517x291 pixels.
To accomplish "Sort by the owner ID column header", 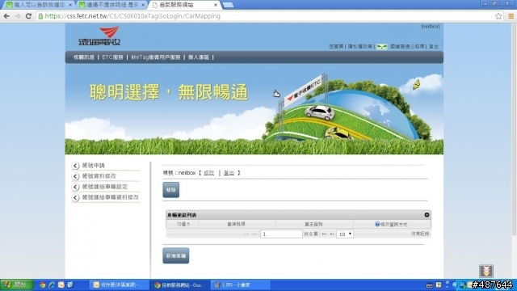I will (314, 225).
